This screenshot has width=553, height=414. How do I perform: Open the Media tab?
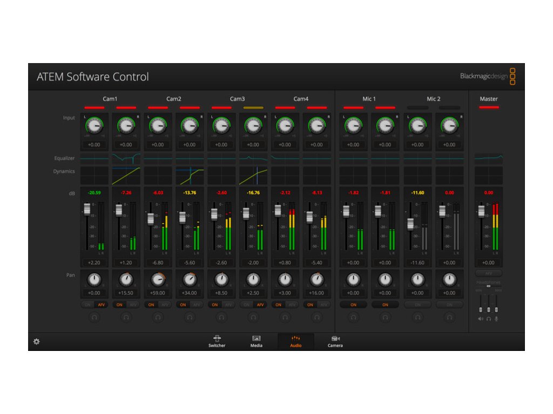pyautogui.click(x=257, y=341)
